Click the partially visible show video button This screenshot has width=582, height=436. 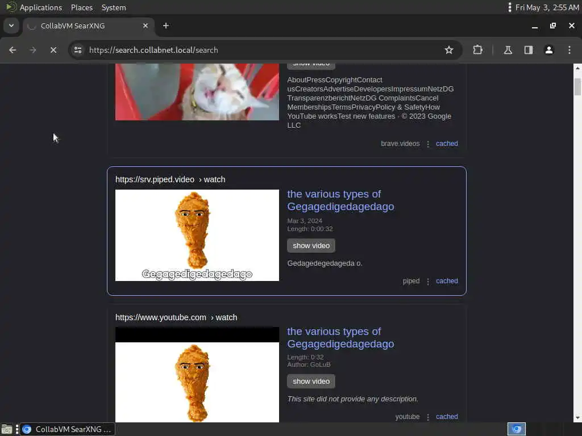pyautogui.click(x=311, y=66)
